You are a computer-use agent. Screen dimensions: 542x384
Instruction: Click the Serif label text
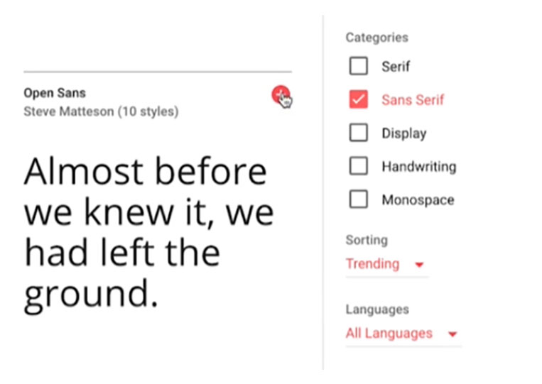click(x=396, y=66)
